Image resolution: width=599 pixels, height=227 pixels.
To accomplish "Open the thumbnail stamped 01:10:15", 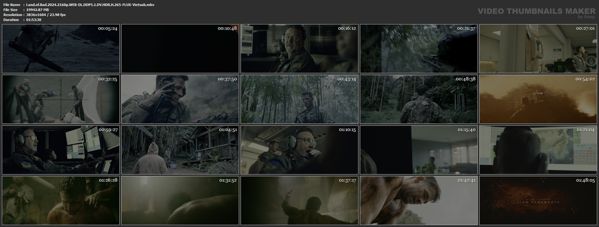I will click(x=299, y=150).
